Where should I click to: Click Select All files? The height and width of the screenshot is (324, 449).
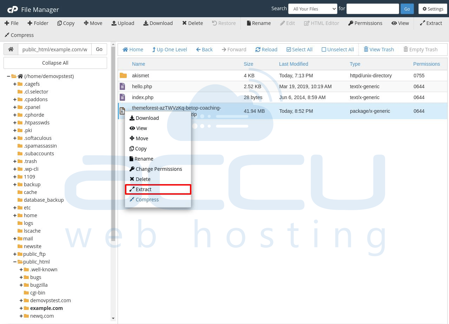tap(299, 50)
